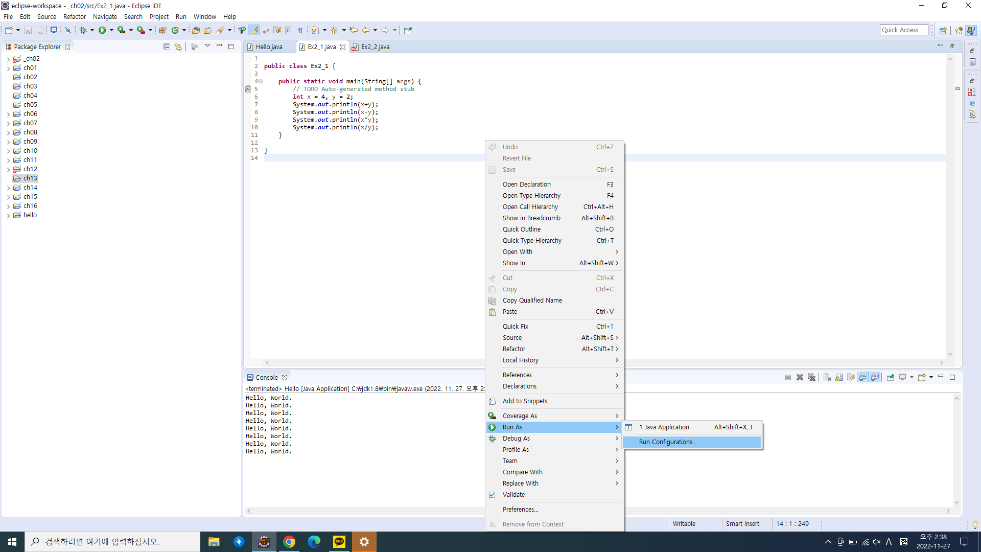Image resolution: width=981 pixels, height=552 pixels.
Task: Open the Run button dropdown arrow
Action: click(x=111, y=30)
